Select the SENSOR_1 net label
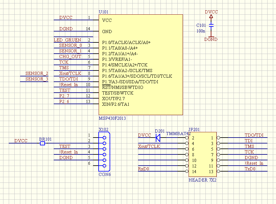The width and height of the screenshot is (276, 204). [x=71, y=51]
